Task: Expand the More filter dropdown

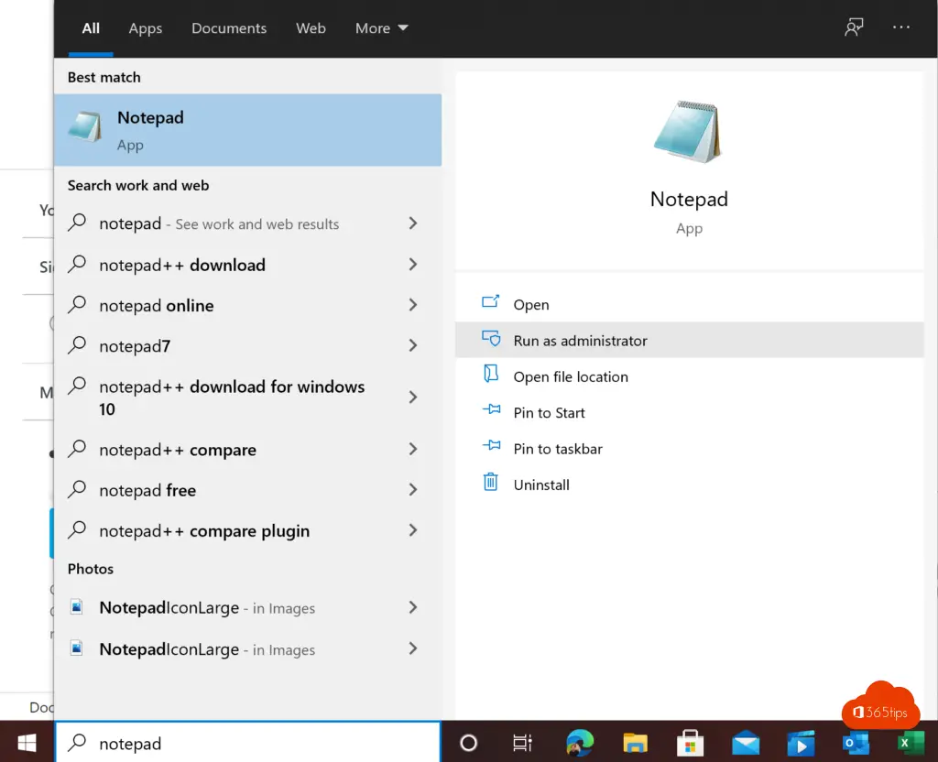Action: (381, 28)
